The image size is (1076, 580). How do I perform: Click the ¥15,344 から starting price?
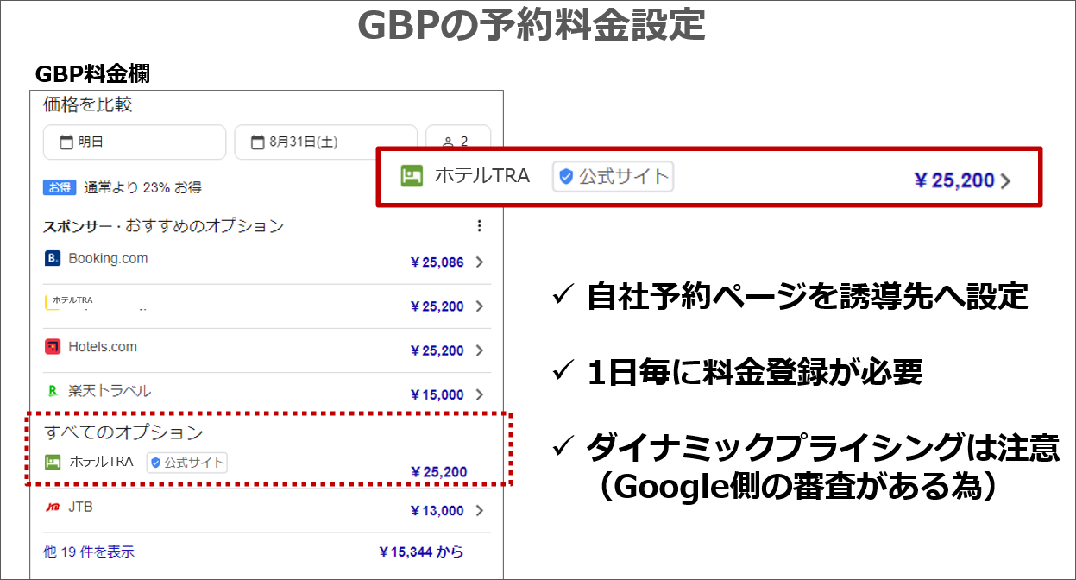coord(422,552)
